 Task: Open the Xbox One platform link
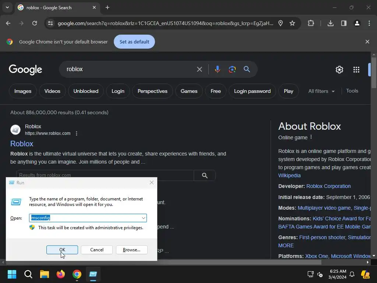[316, 256]
